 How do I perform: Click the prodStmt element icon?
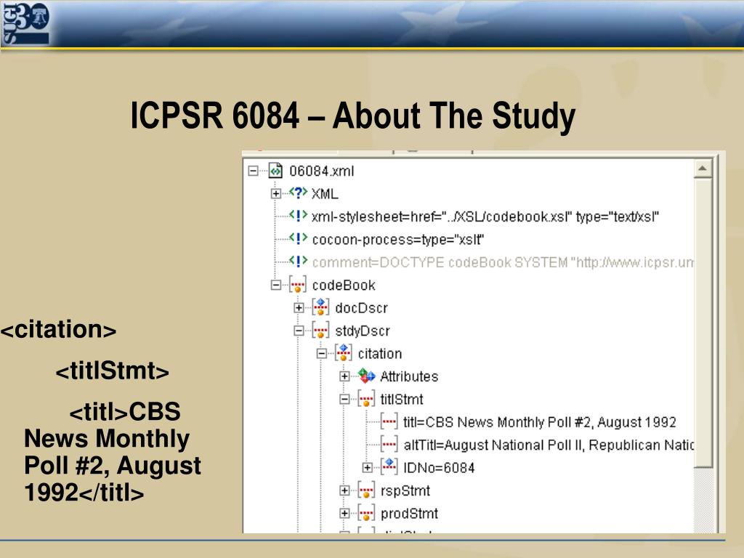tap(366, 513)
